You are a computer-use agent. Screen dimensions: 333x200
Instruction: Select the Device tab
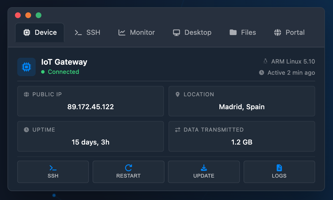[40, 32]
